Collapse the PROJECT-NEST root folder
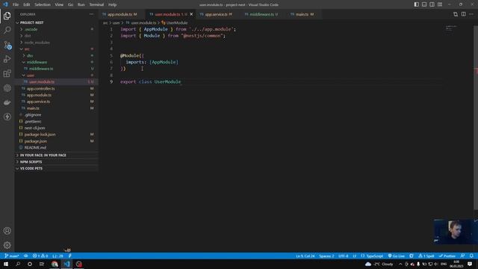 click(x=57, y=23)
